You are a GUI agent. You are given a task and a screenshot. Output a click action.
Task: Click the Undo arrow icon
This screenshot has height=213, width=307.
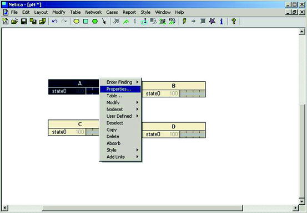(x=54, y=21)
